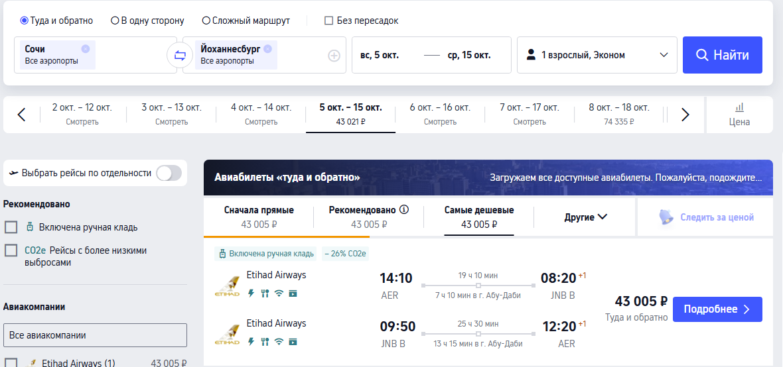The image size is (783, 367).
Task: Enable Включена ручная кладь filter checkbox
Action: (x=11, y=227)
